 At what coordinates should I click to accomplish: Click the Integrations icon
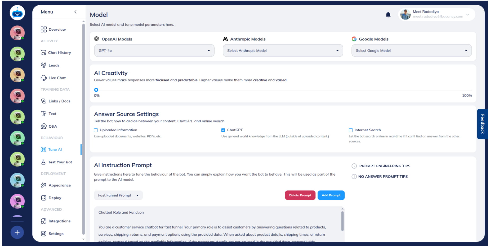[43, 221]
